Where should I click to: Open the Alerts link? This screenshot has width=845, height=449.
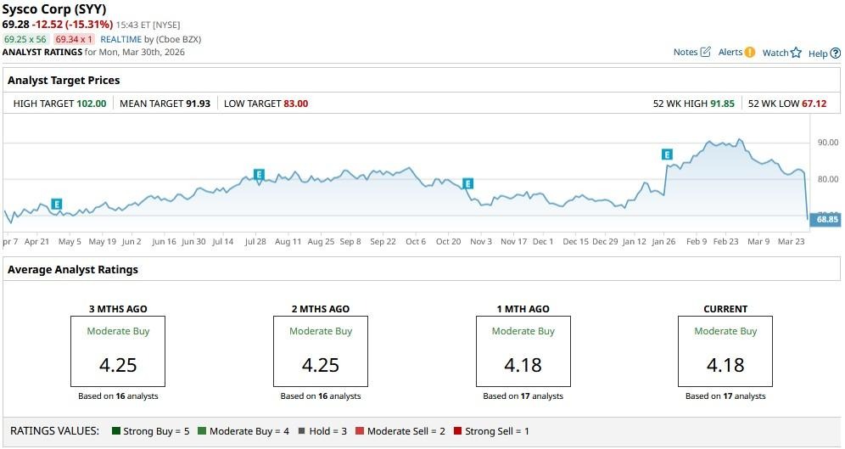[x=730, y=52]
